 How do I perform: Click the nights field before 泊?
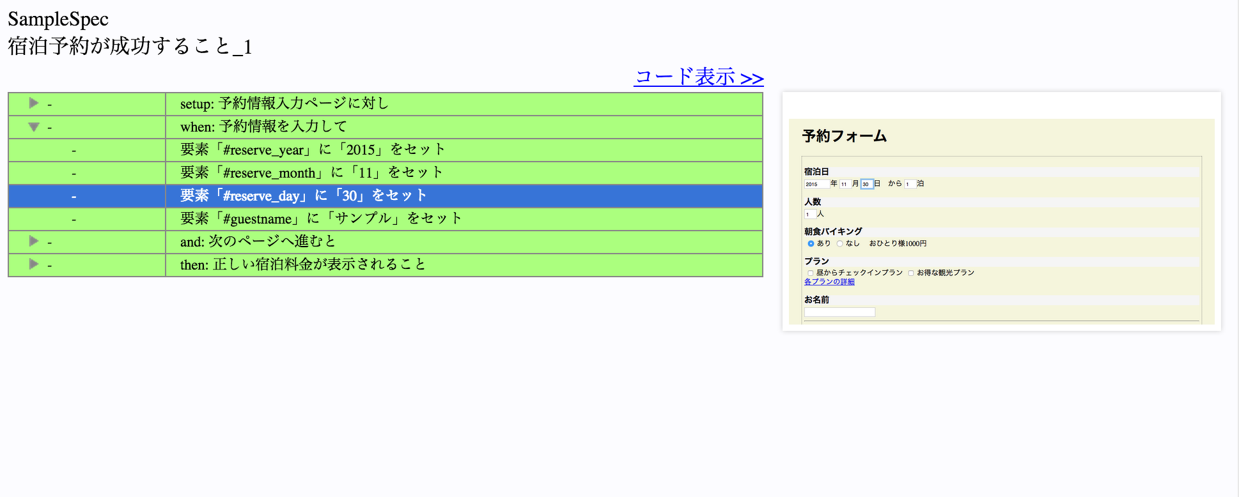909,184
